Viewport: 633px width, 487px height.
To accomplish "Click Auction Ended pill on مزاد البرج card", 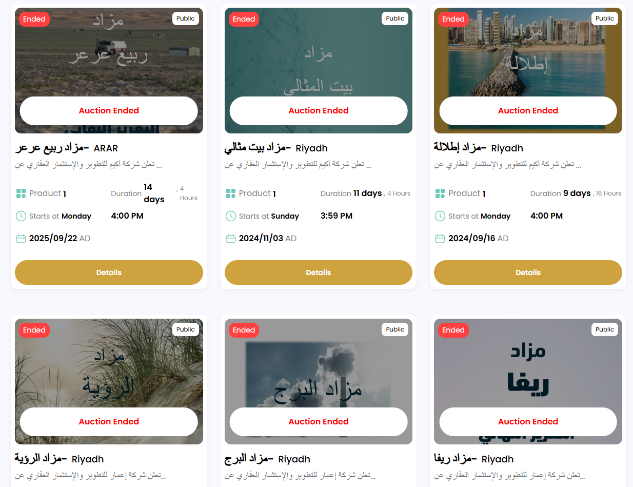I will coord(319,422).
